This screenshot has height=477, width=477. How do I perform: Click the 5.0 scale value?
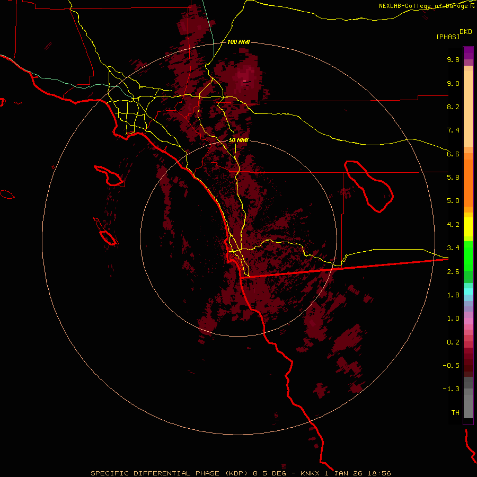tap(453, 201)
